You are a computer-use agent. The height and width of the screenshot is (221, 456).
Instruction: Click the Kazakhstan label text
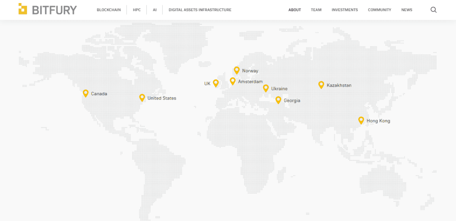point(339,85)
